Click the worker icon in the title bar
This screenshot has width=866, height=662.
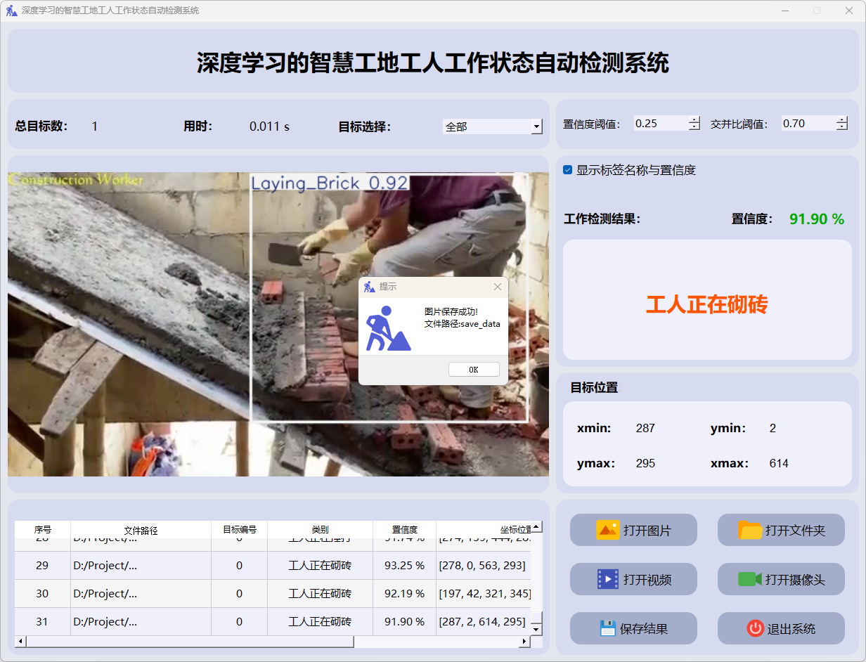11,11
